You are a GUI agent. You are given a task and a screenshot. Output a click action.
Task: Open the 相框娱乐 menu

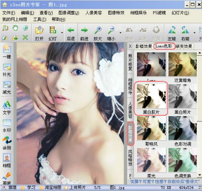click(x=139, y=13)
